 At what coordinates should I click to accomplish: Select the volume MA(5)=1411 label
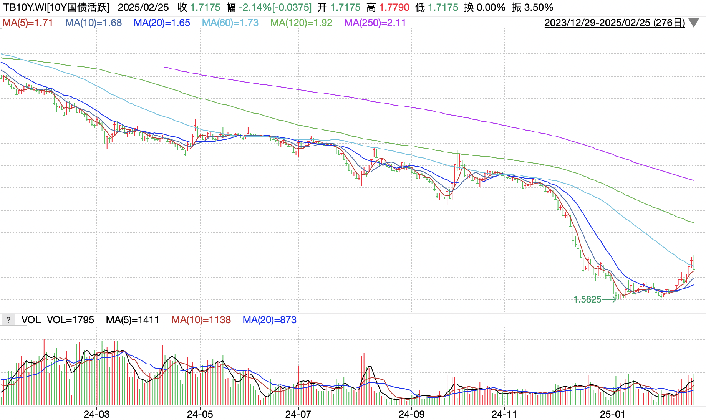(133, 320)
